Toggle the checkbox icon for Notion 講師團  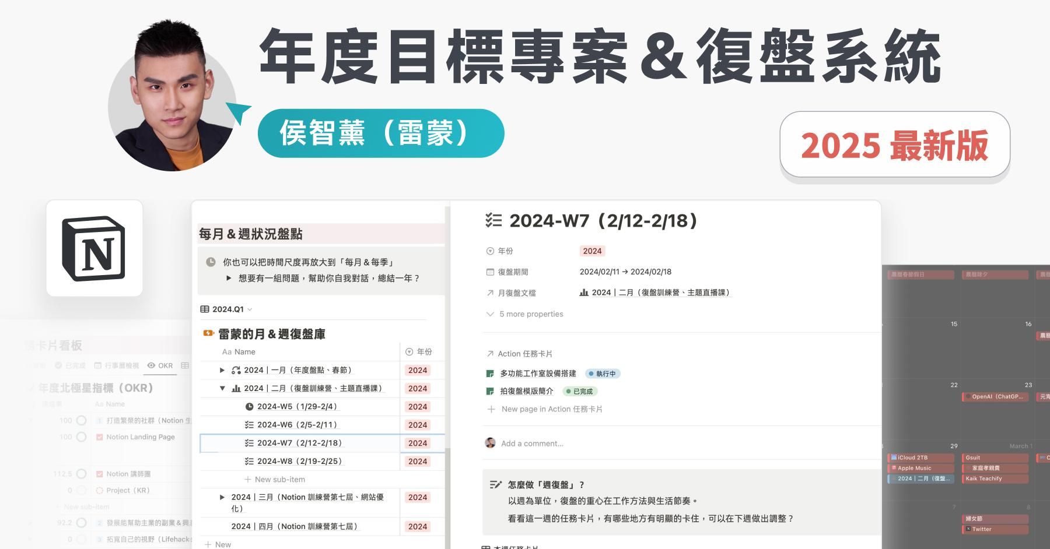[x=100, y=474]
